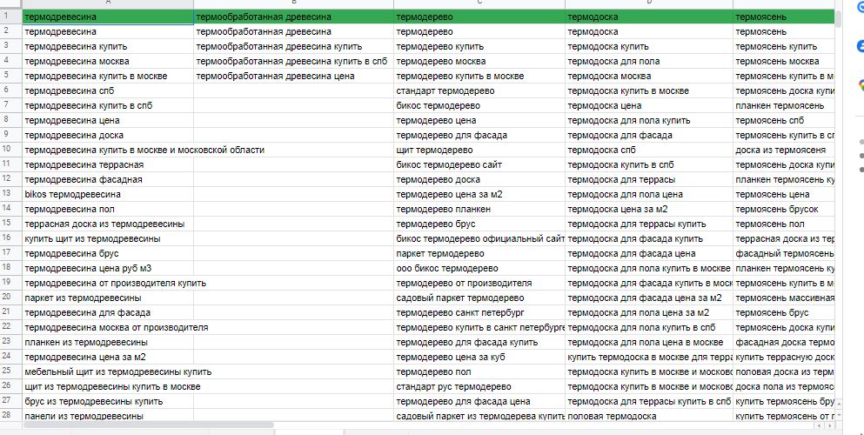Select cell 'ооо бикос термодерево'
This screenshot has height=435, width=864.
coord(479,268)
